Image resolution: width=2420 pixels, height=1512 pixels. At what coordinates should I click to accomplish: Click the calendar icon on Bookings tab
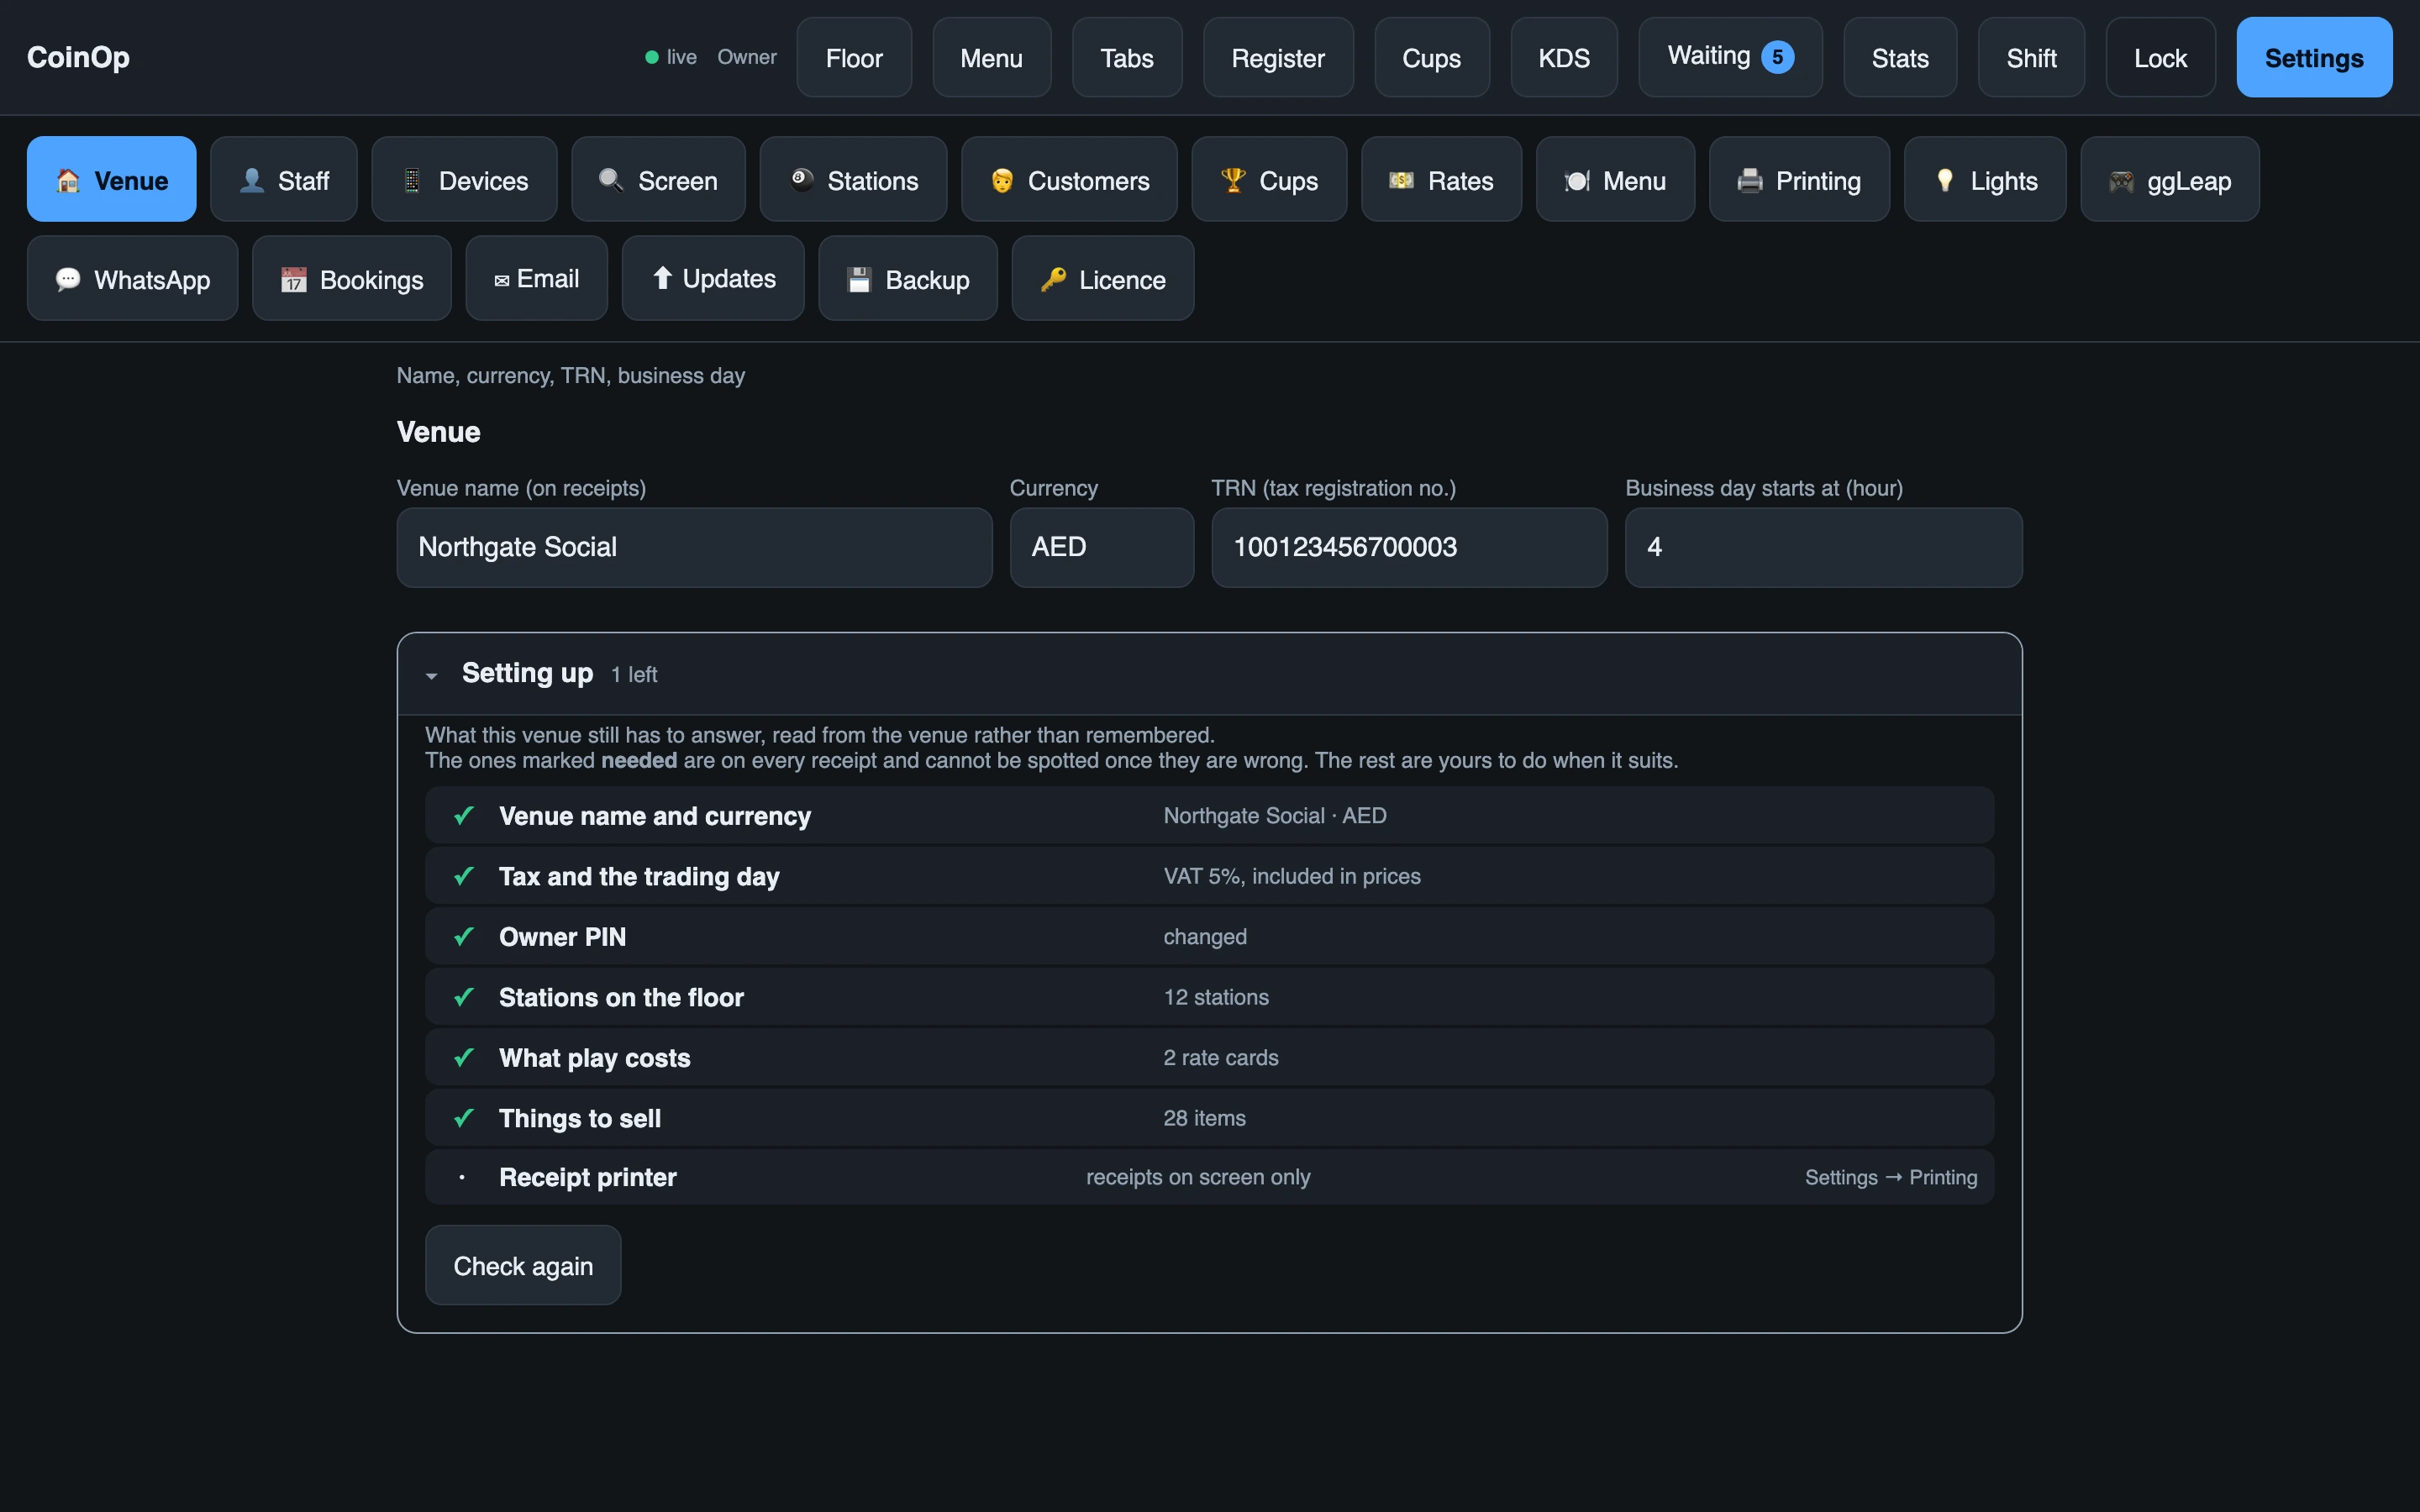293,279
